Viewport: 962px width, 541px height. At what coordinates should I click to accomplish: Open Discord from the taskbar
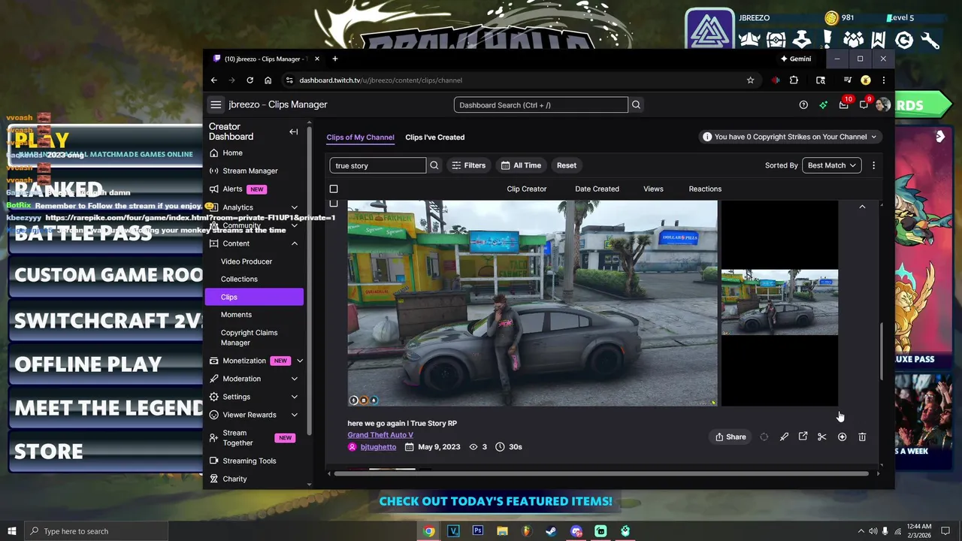click(576, 531)
